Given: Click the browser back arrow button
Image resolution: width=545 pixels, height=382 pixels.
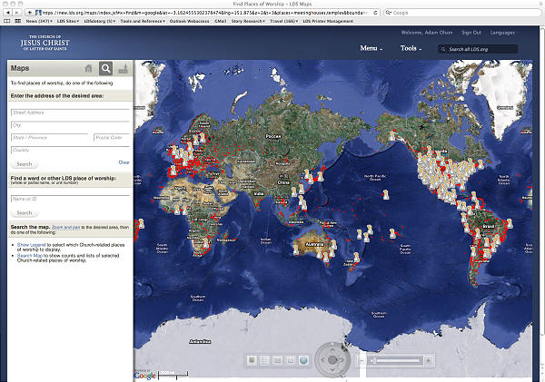Looking at the screenshot, I should pyautogui.click(x=8, y=13).
